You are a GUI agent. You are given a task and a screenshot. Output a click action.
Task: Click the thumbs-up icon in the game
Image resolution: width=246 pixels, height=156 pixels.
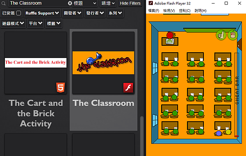(221, 35)
